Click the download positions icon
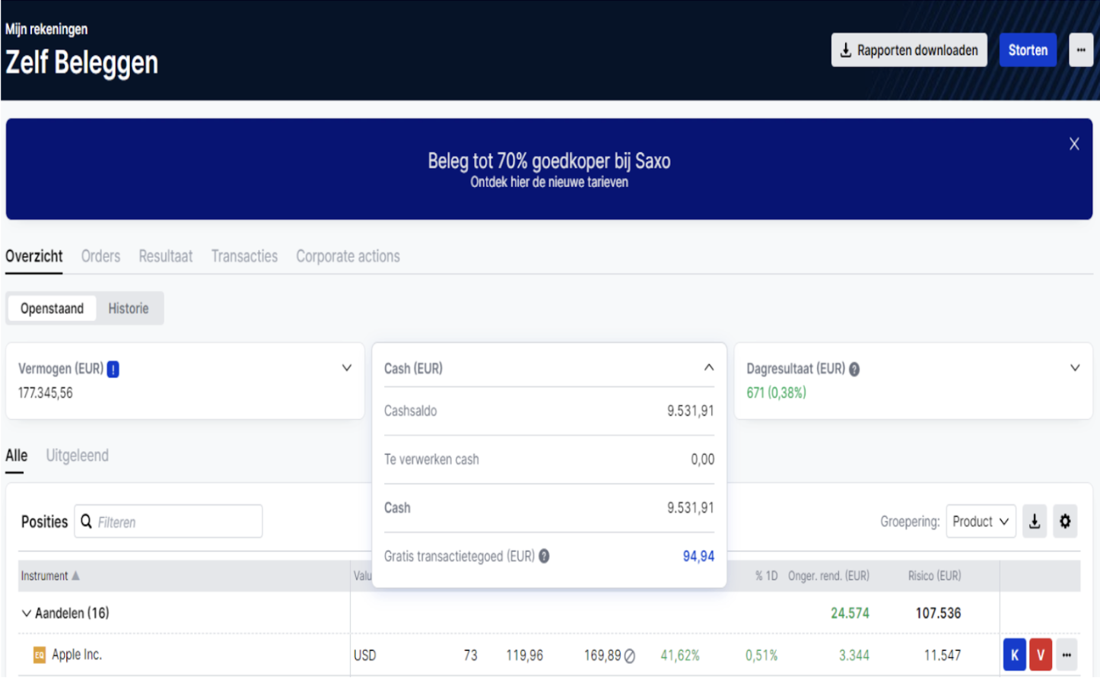This screenshot has width=1100, height=683. pos(1035,522)
